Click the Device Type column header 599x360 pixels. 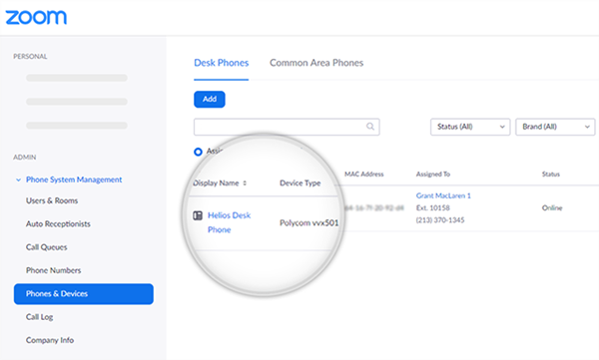[299, 183]
